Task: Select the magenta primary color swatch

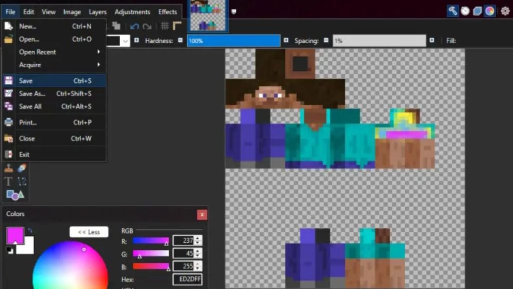Action: coord(15,235)
